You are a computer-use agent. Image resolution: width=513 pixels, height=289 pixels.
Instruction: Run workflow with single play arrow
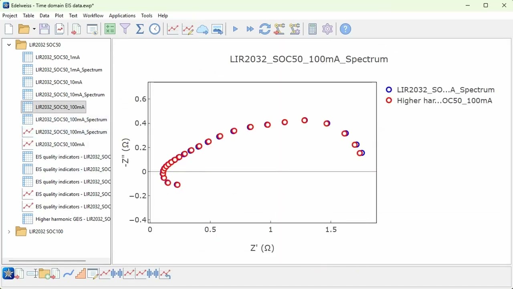235,29
